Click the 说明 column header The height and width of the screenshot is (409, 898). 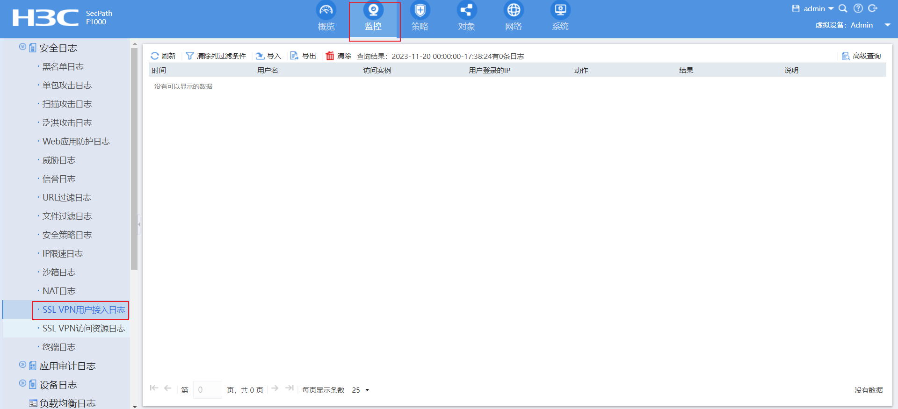[791, 70]
